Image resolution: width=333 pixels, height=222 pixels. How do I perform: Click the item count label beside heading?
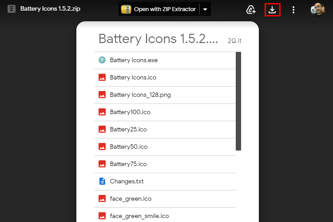click(x=234, y=40)
